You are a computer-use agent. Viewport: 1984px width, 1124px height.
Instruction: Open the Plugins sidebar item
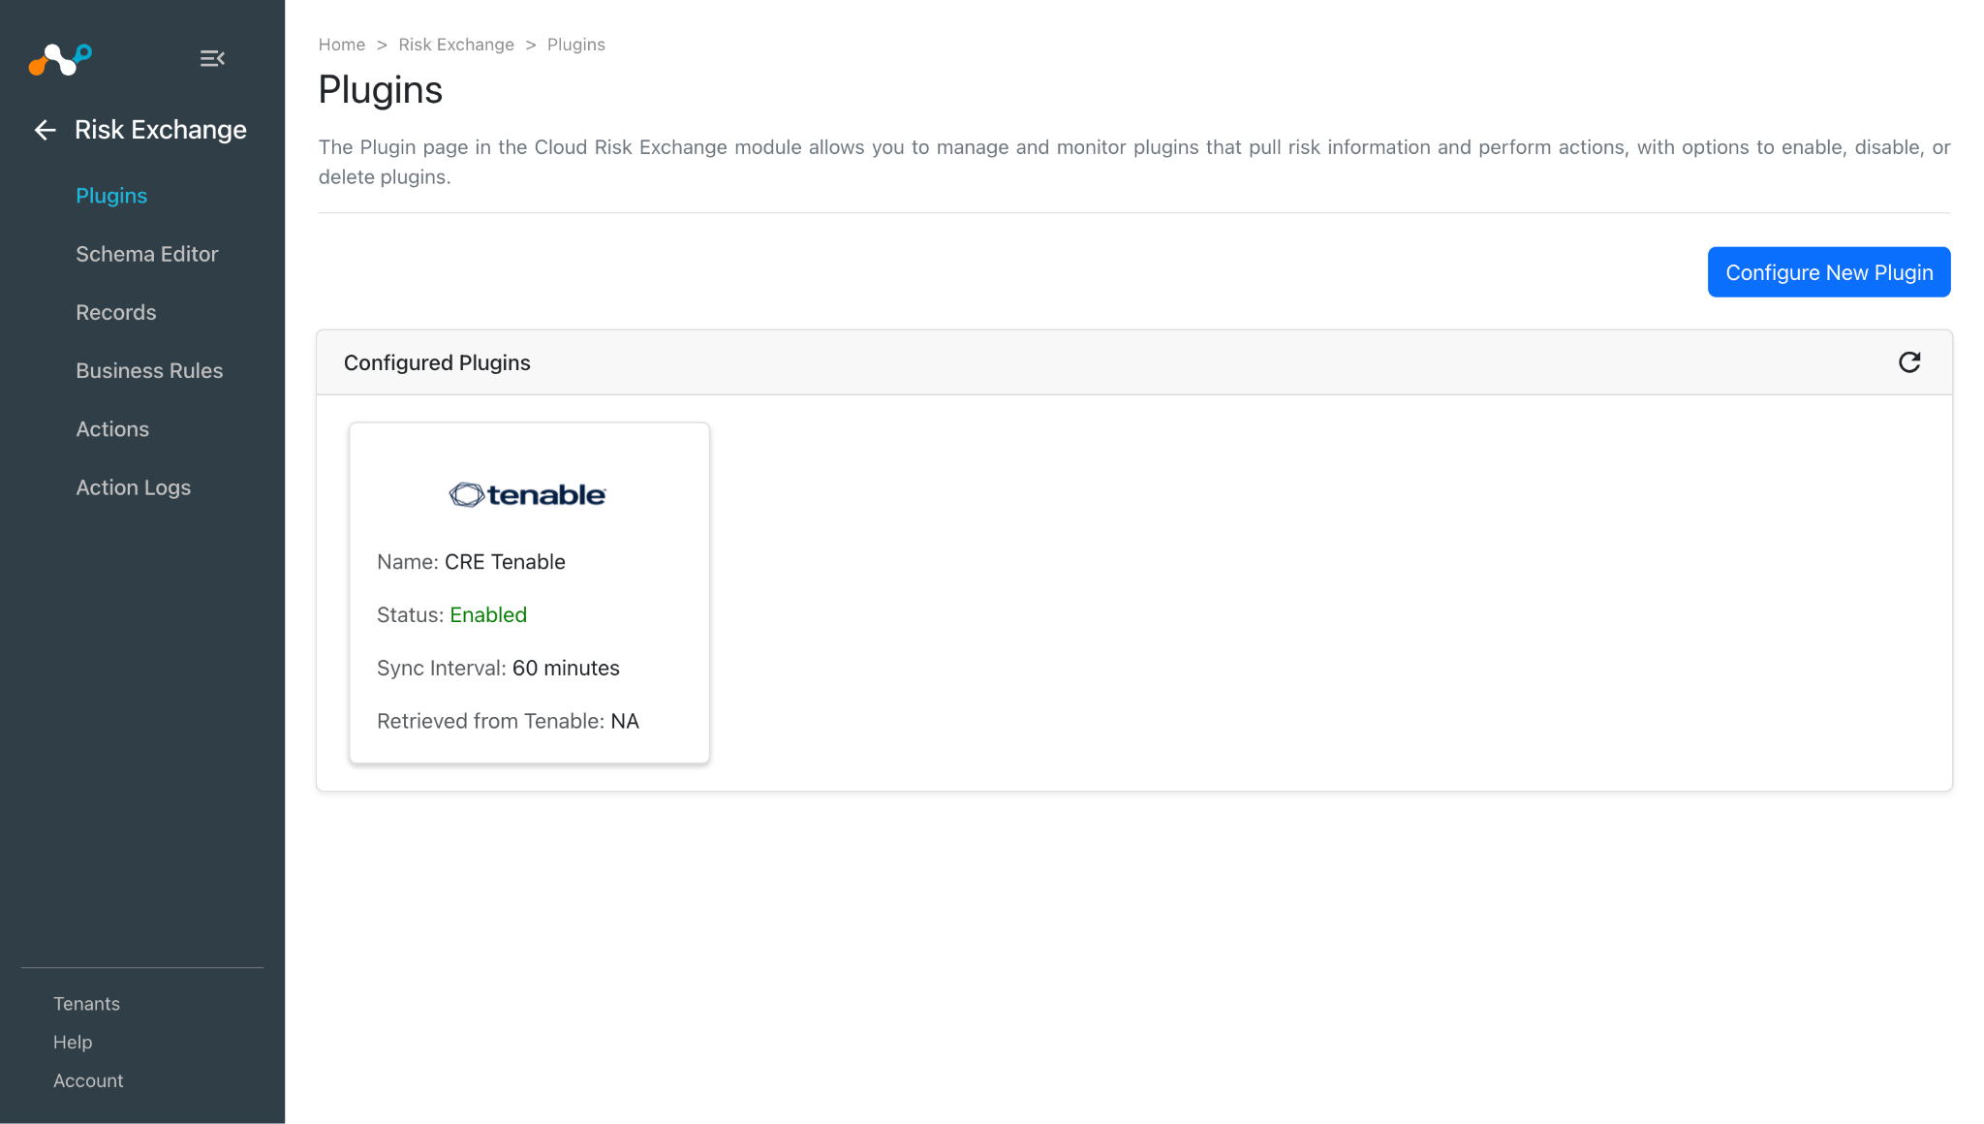point(111,196)
